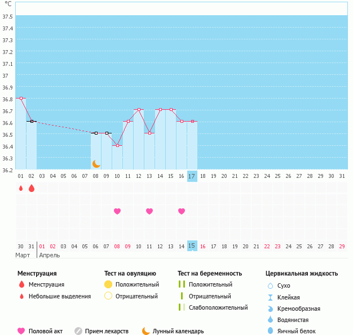Click the small menstruation drop under day 01
The width and height of the screenshot is (353, 335).
tap(21, 189)
